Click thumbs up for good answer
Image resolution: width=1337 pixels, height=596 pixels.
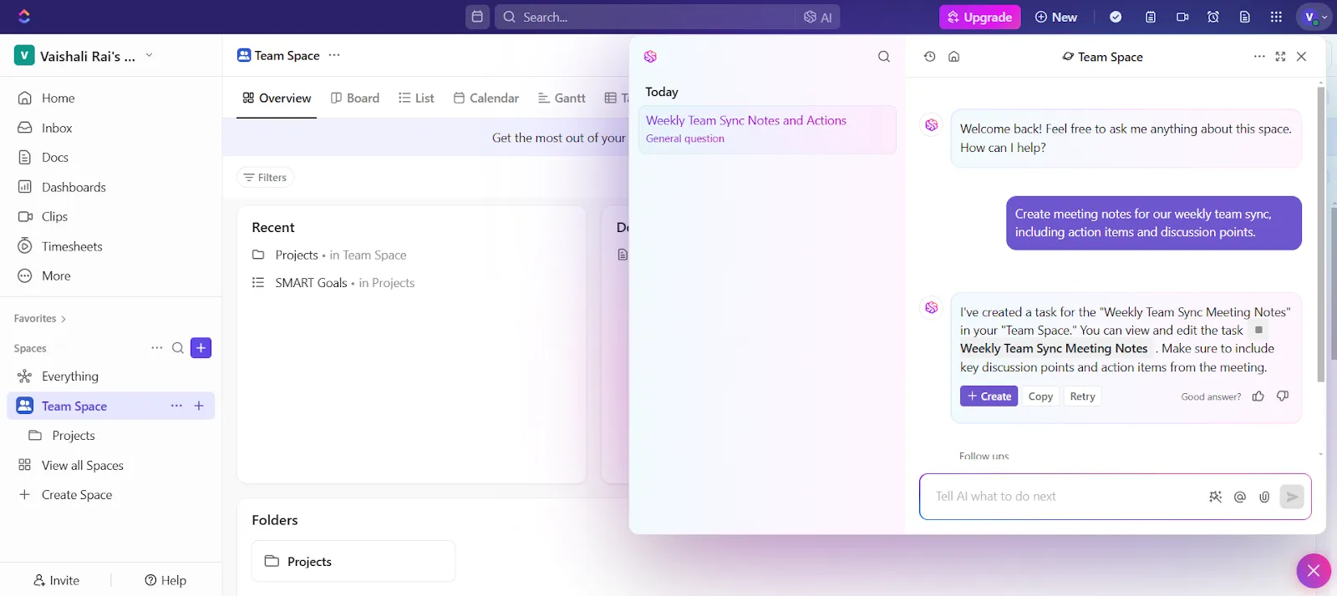[x=1258, y=396]
